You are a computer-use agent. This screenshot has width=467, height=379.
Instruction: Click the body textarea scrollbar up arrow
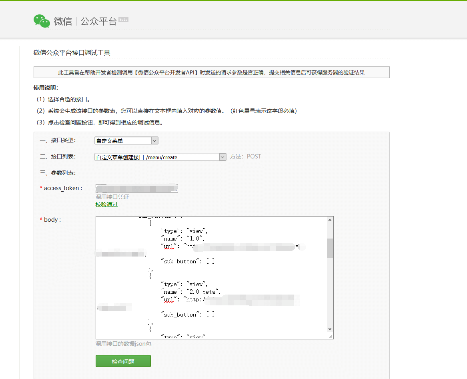(330, 220)
